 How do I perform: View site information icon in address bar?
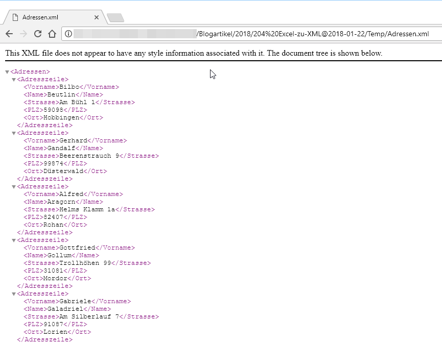68,34
